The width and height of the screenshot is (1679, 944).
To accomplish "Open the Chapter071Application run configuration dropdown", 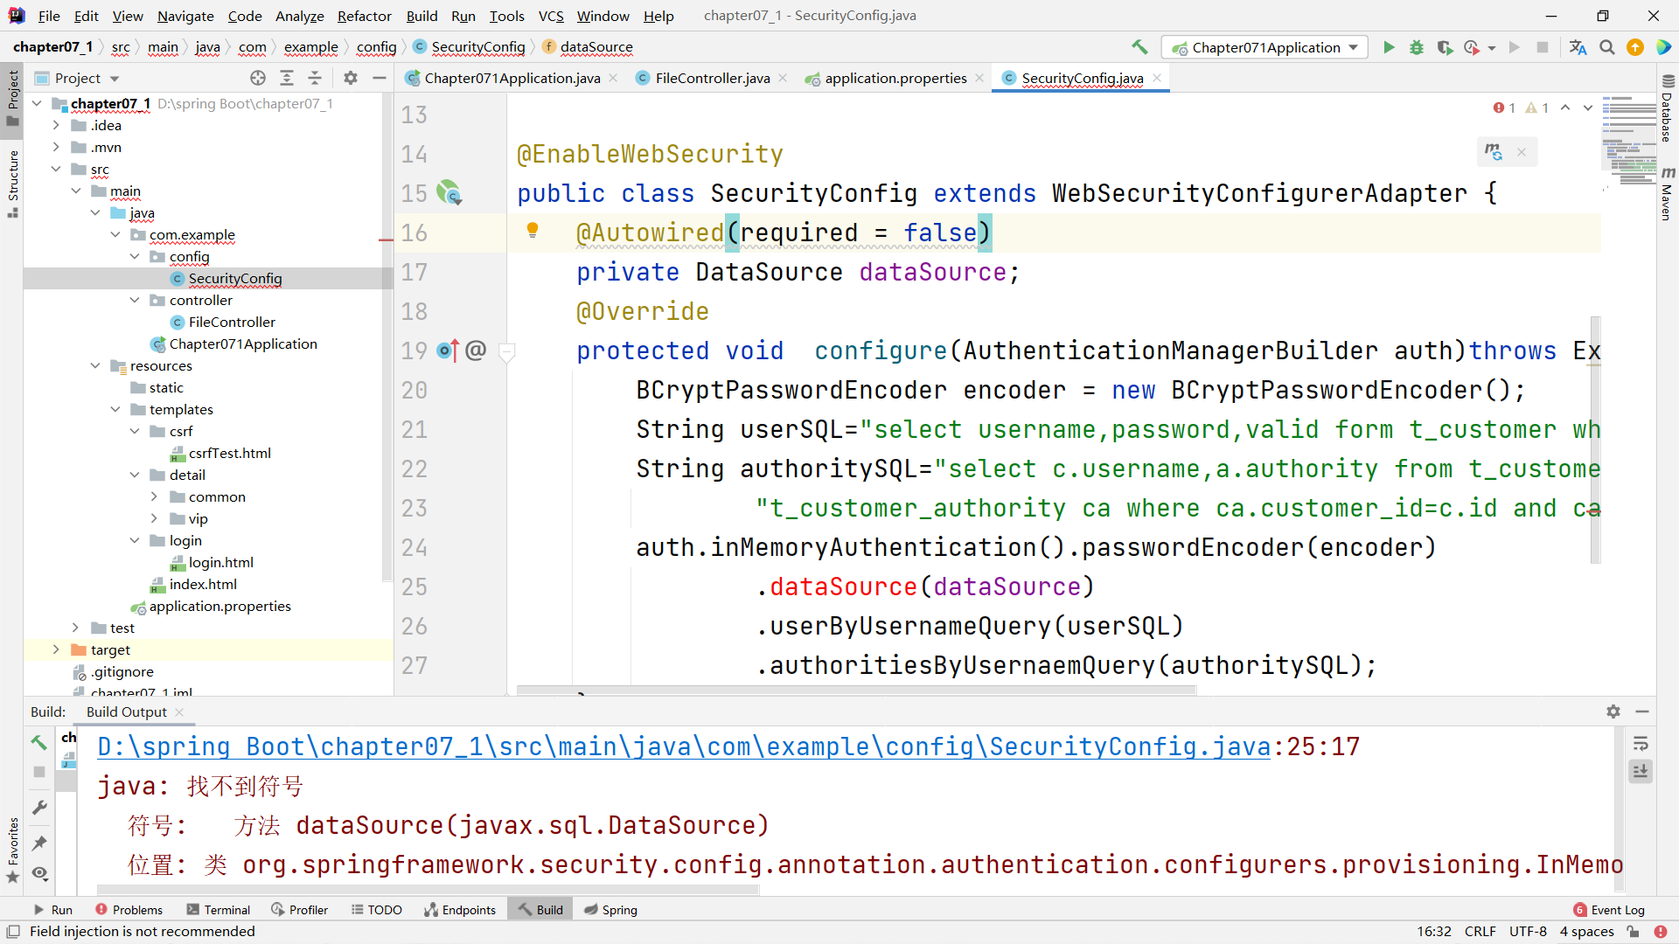I will (x=1264, y=47).
